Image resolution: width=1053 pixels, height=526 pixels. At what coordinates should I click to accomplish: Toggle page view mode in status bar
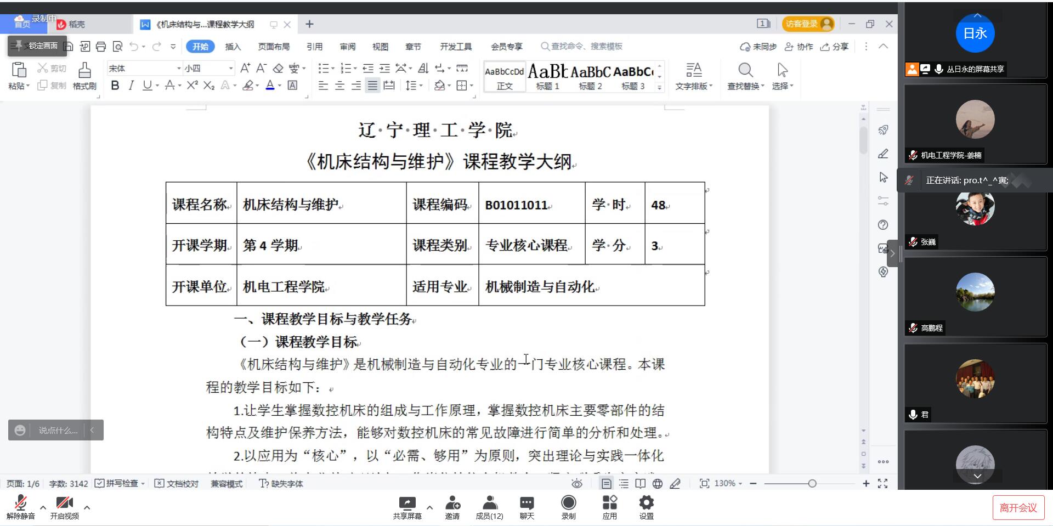click(606, 483)
